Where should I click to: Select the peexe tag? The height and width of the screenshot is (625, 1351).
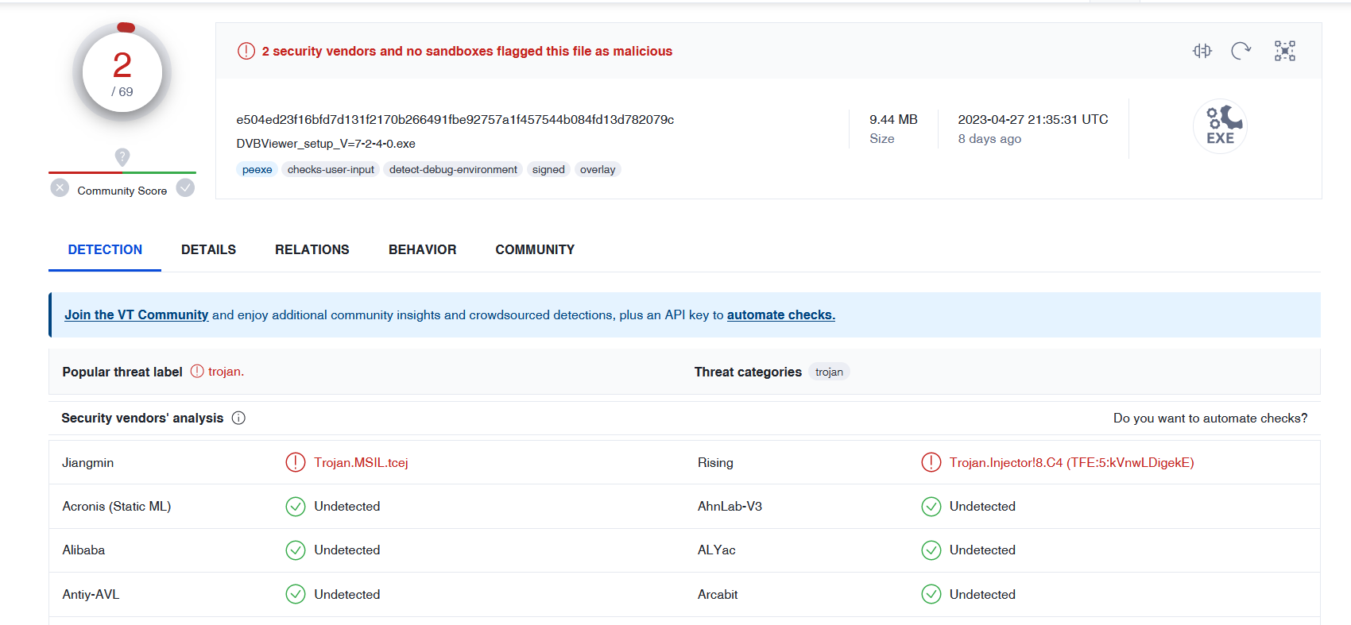click(x=257, y=170)
